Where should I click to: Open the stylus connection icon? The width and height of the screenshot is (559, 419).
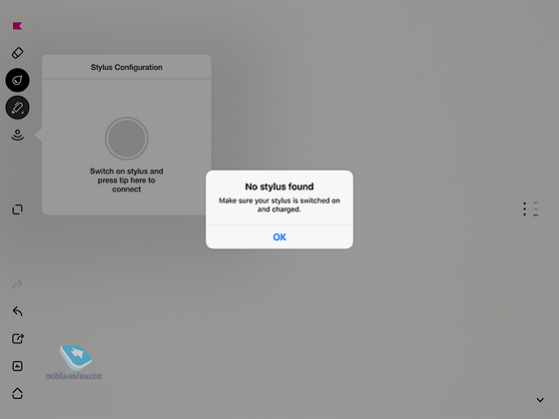pos(18,135)
